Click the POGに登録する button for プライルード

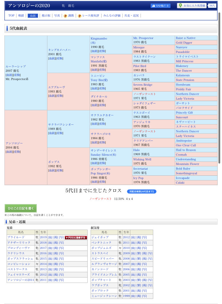point(76,238)
